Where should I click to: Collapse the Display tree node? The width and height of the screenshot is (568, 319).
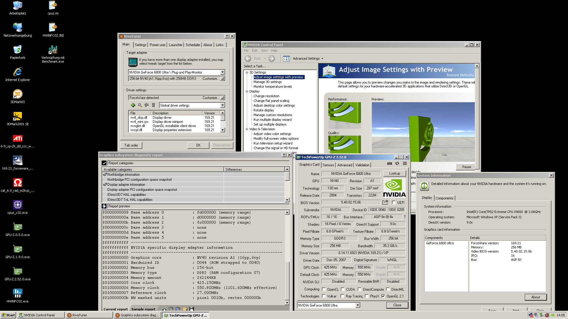click(247, 91)
